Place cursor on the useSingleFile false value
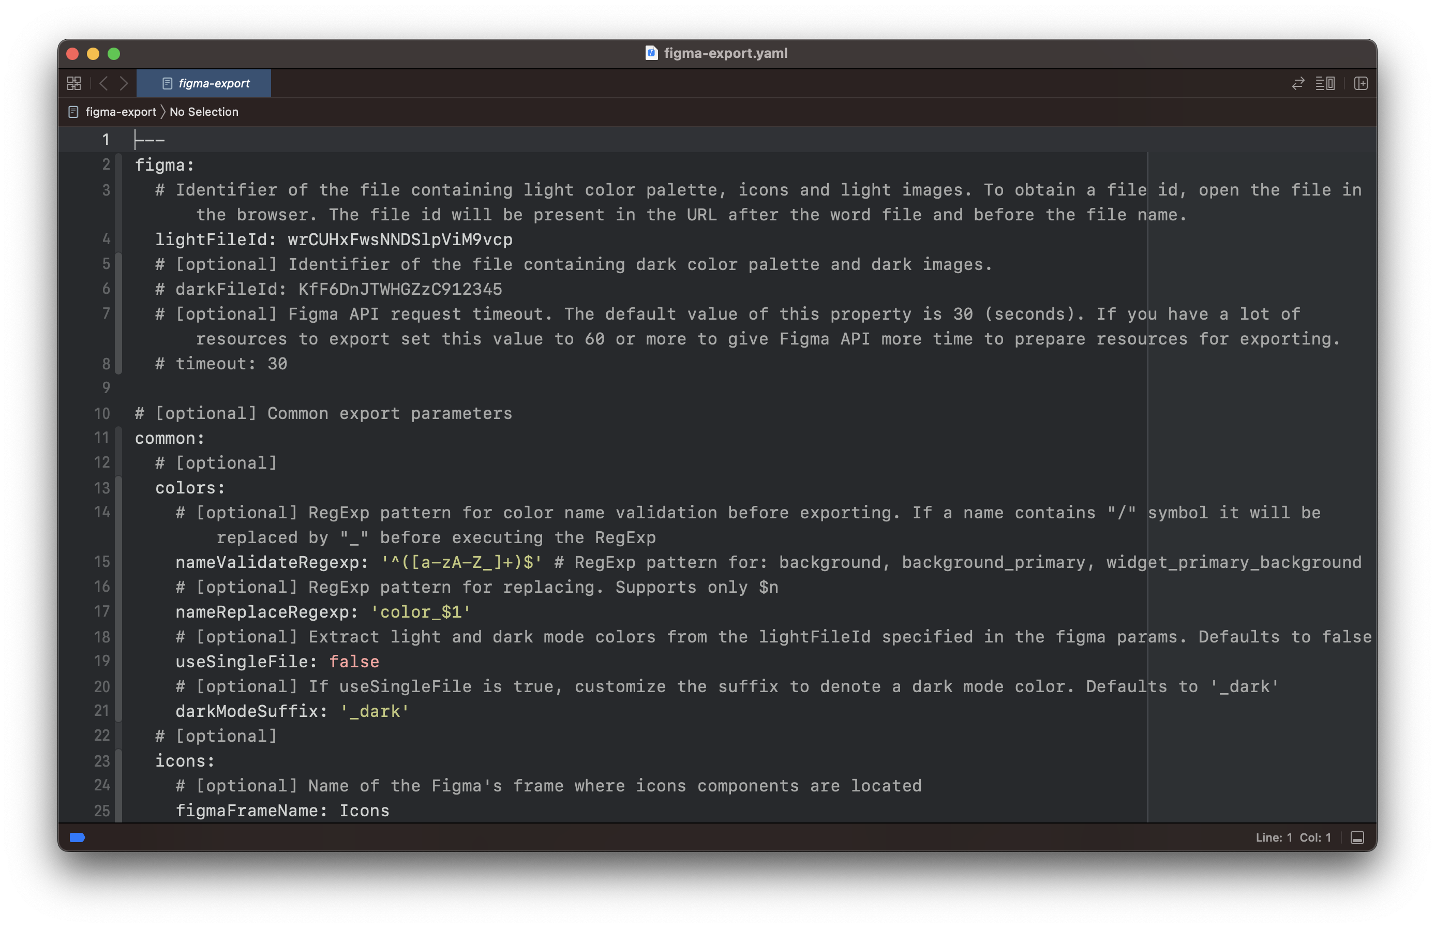The height and width of the screenshot is (928, 1435). pos(354,662)
